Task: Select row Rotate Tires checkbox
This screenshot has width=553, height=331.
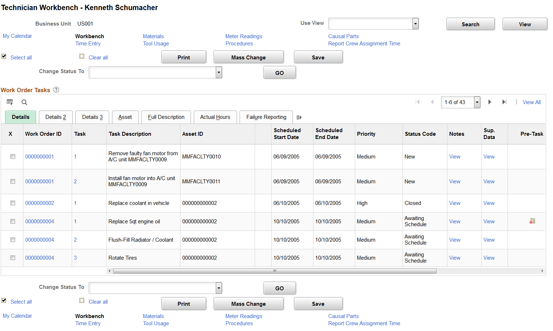Action: (x=13, y=258)
